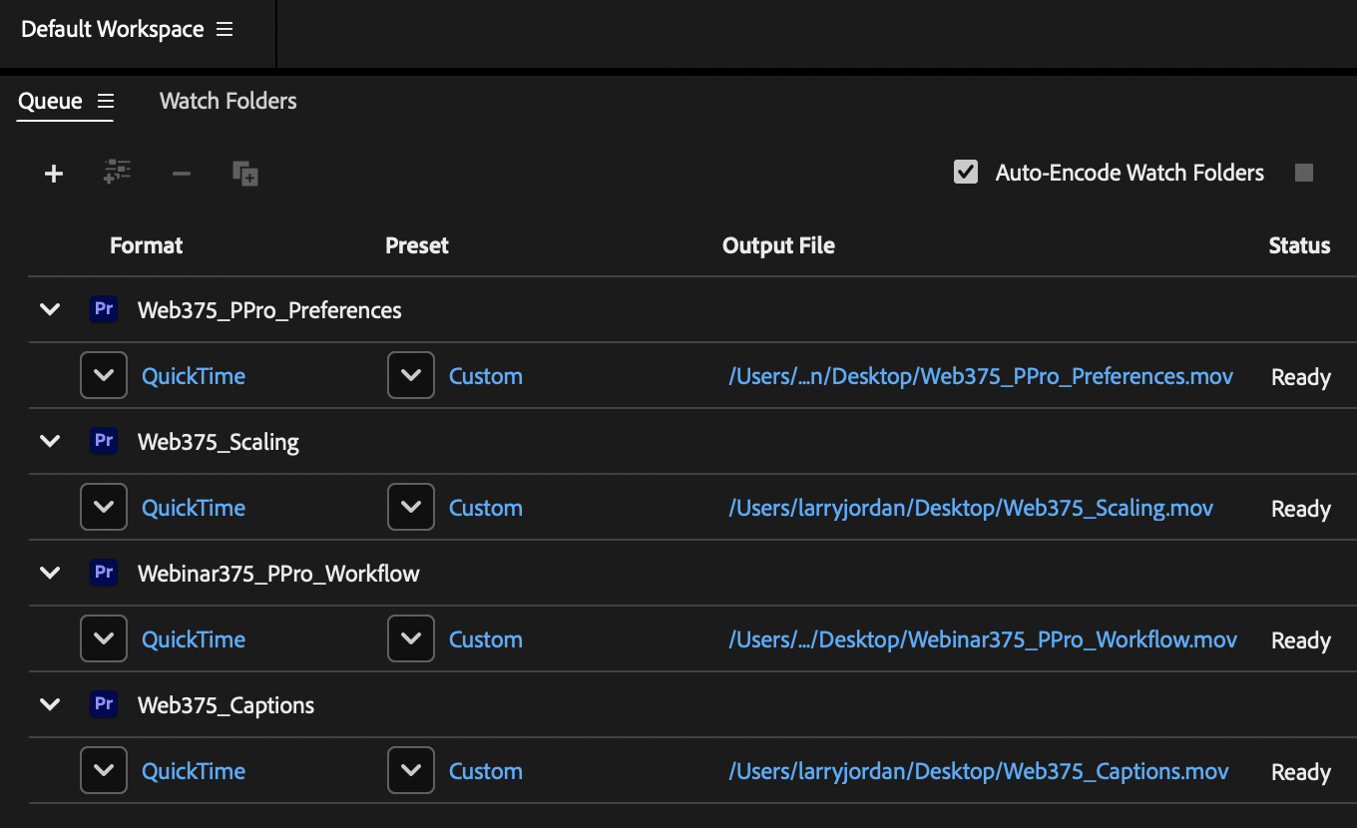
Task: Click the Output File column header
Action: [x=778, y=245]
